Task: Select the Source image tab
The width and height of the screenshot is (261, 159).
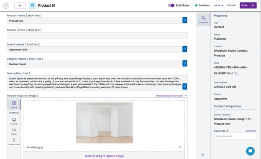Action: pos(14,104)
